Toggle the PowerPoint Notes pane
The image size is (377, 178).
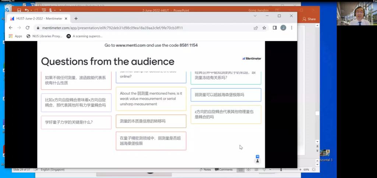(205, 170)
